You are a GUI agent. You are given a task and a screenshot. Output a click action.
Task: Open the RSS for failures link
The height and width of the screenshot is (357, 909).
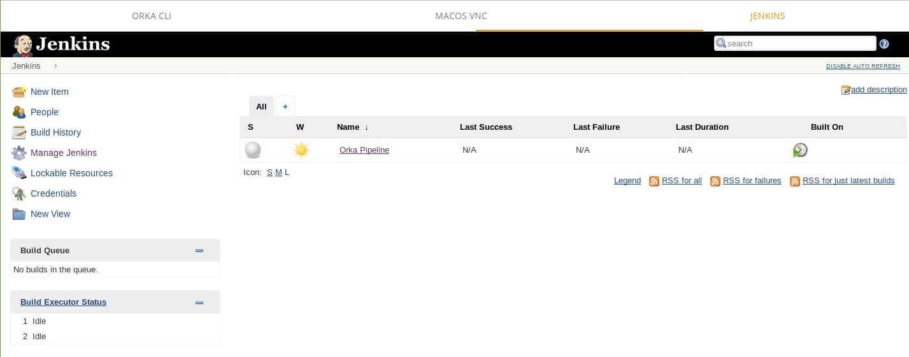752,181
